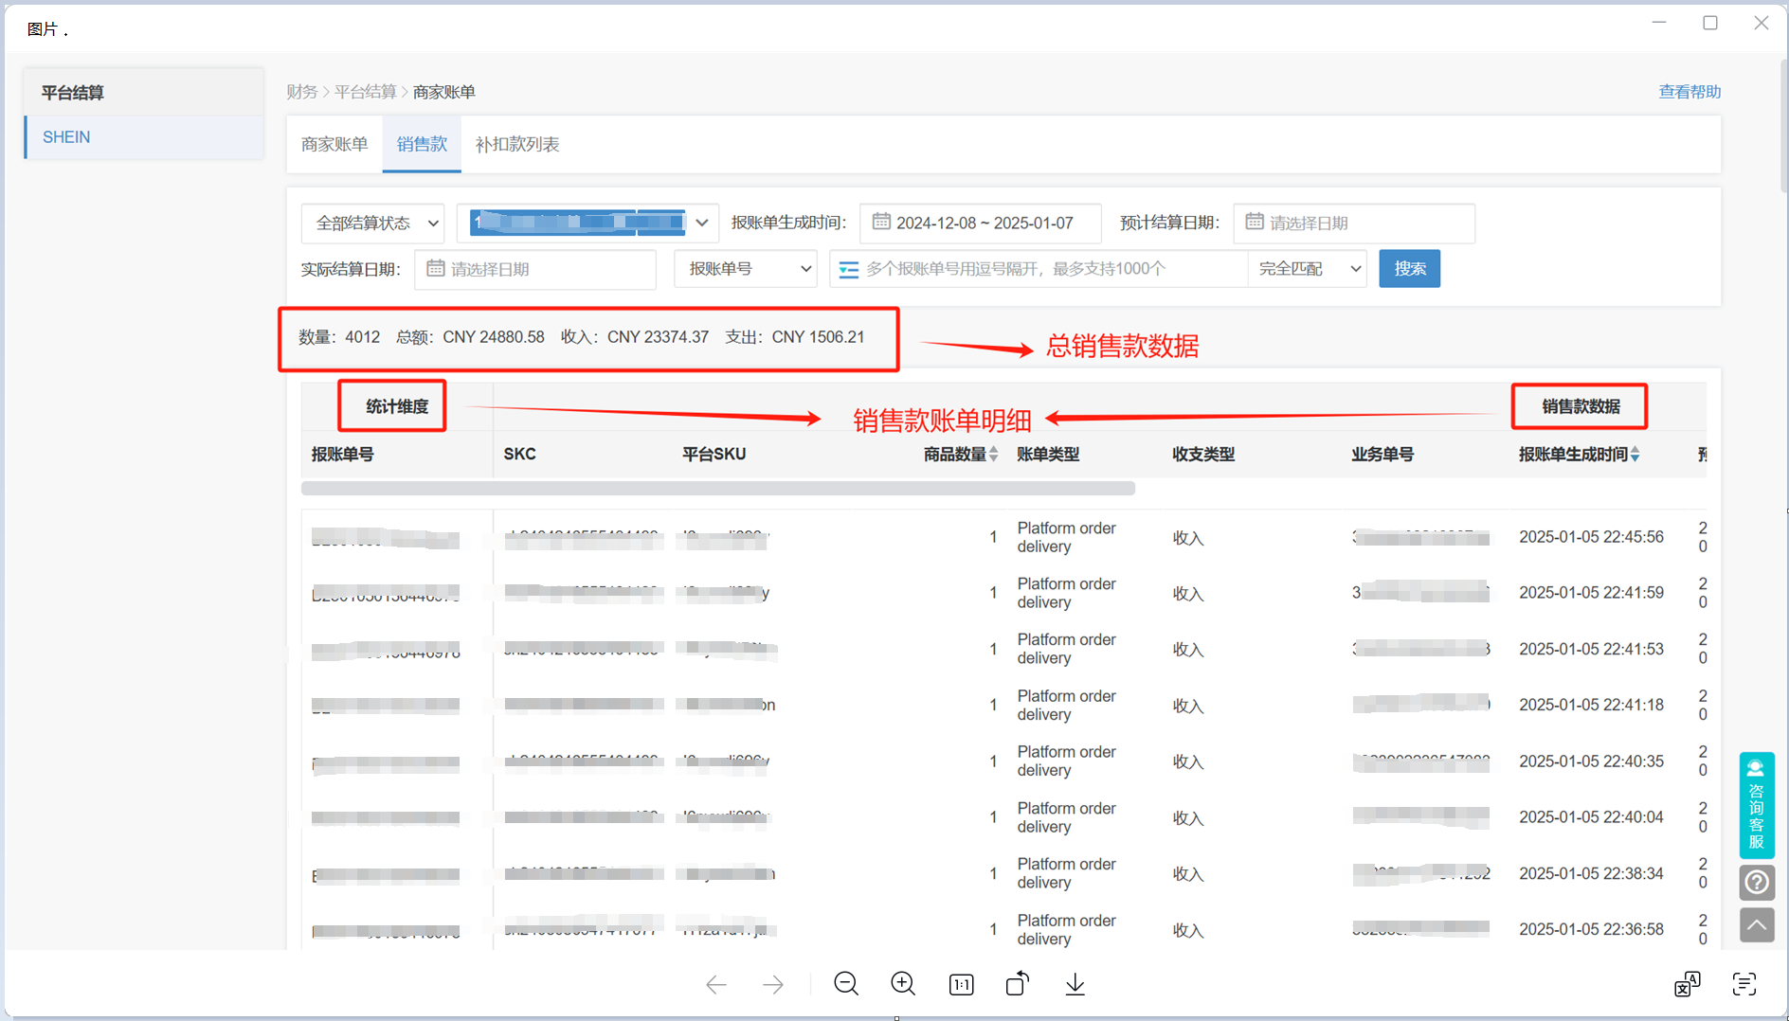Screen dimensions: 1789x1021
Task: Start text recognition with the OCR icon
Action: 1744,984
